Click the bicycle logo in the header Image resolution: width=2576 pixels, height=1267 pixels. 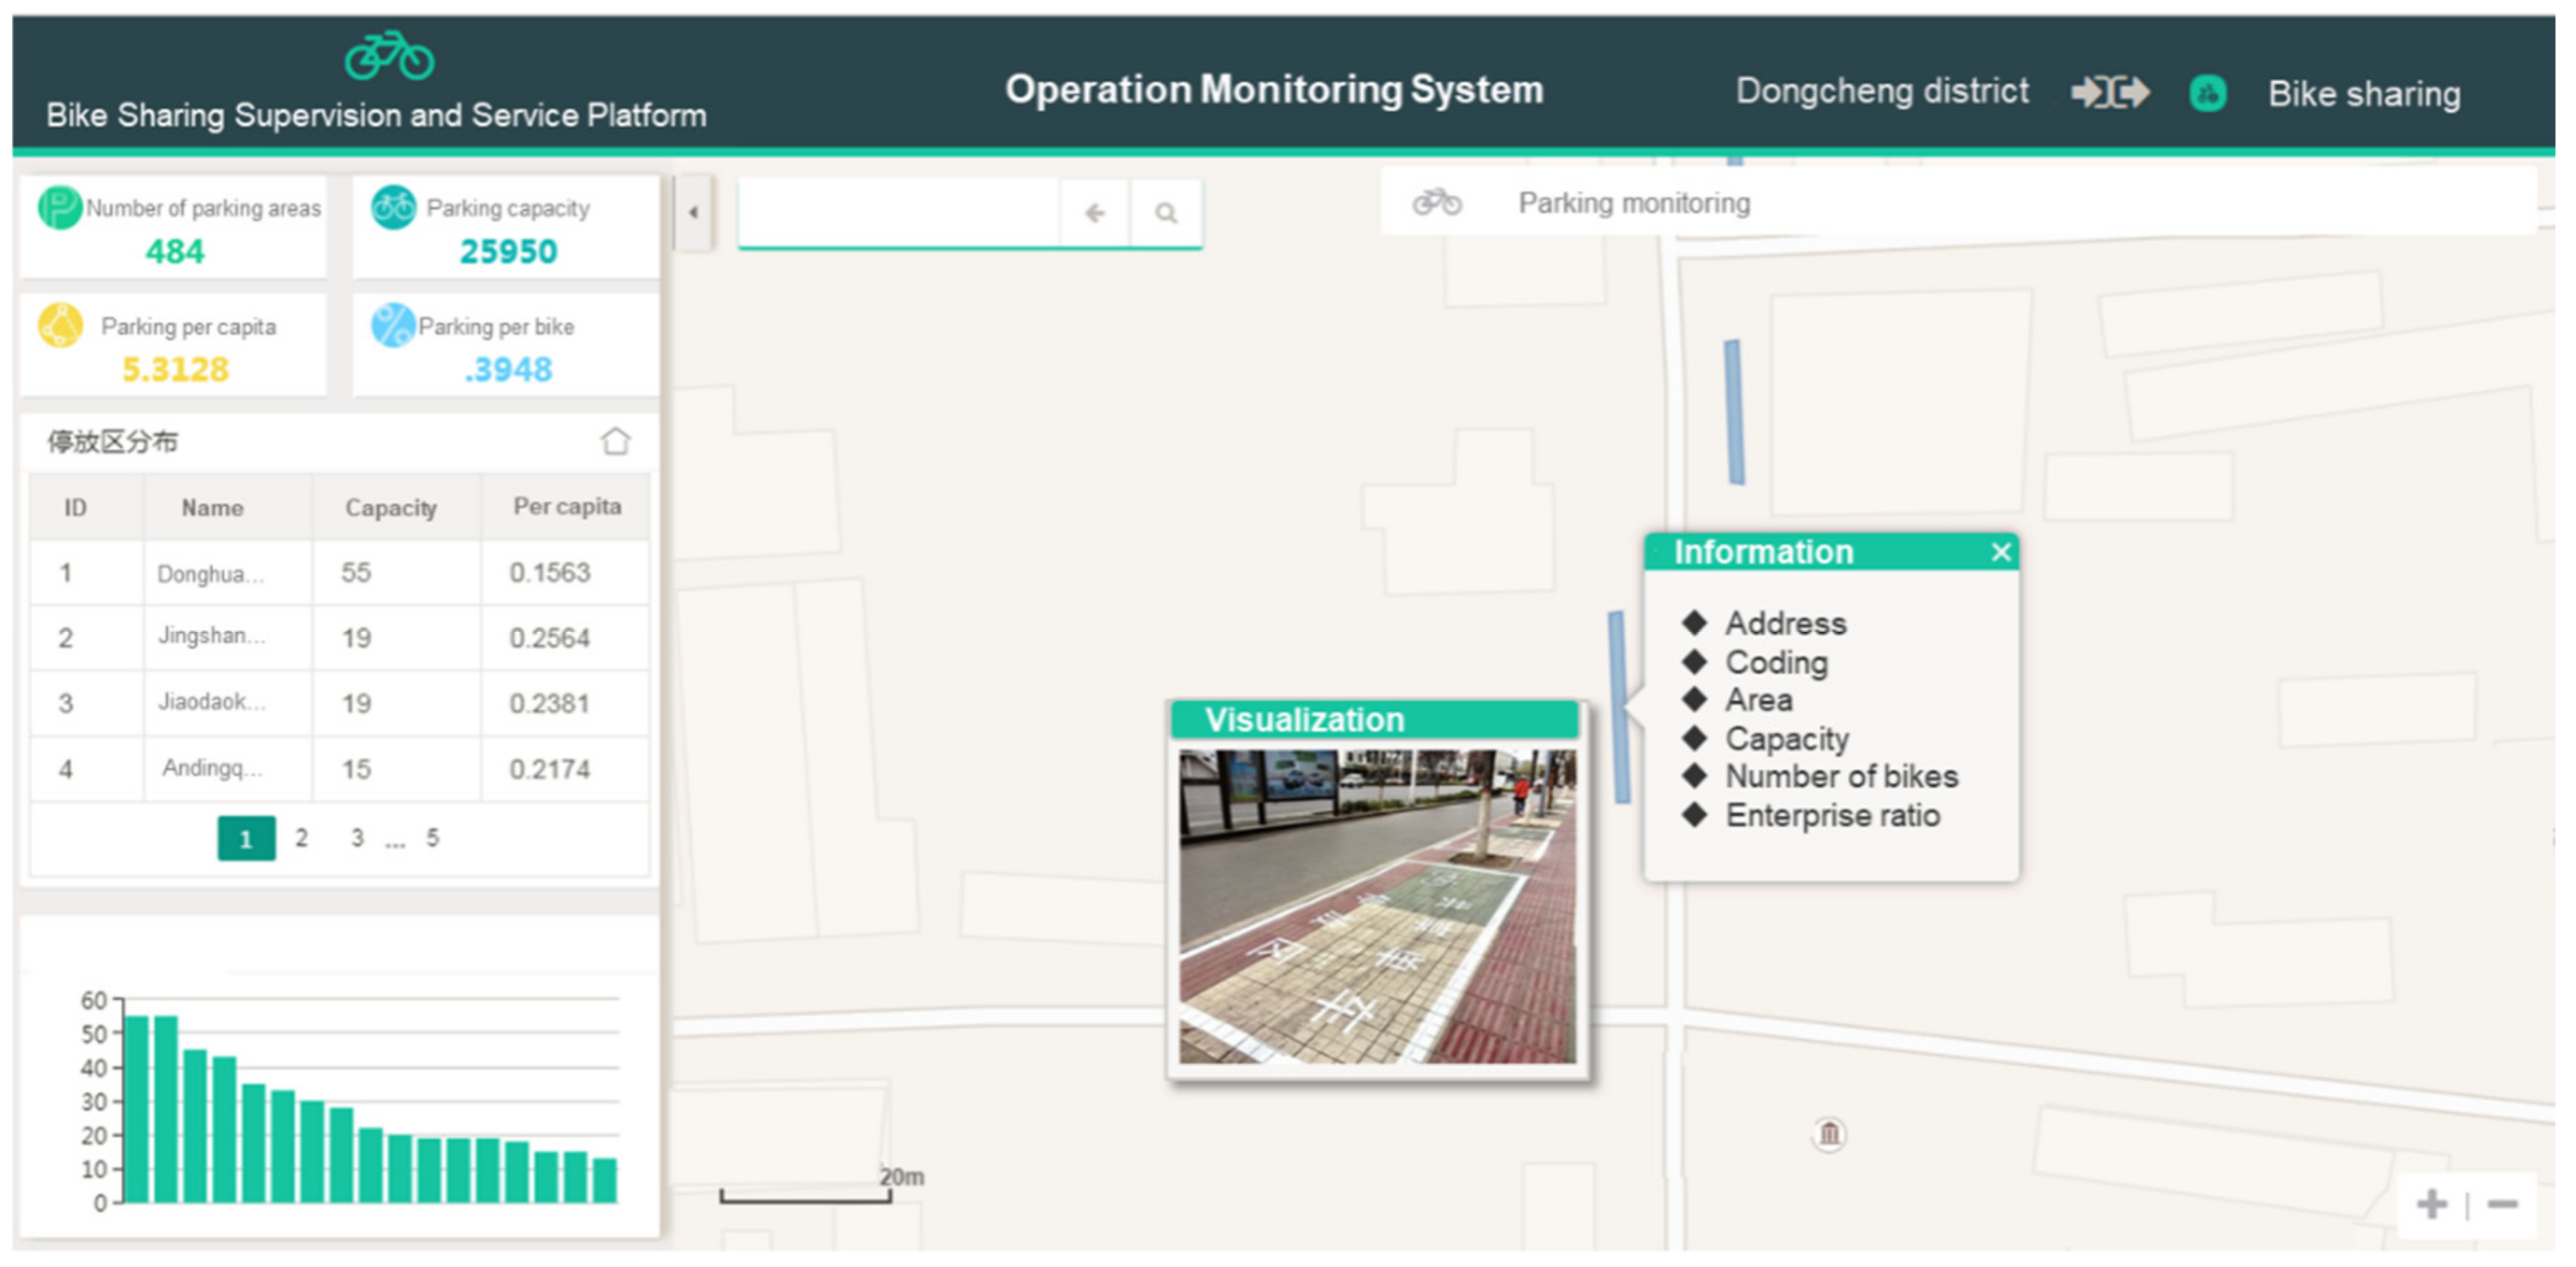(x=389, y=55)
